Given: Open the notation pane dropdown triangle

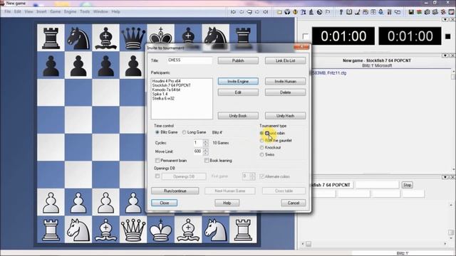Looking at the screenshot, I should tap(445, 55).
